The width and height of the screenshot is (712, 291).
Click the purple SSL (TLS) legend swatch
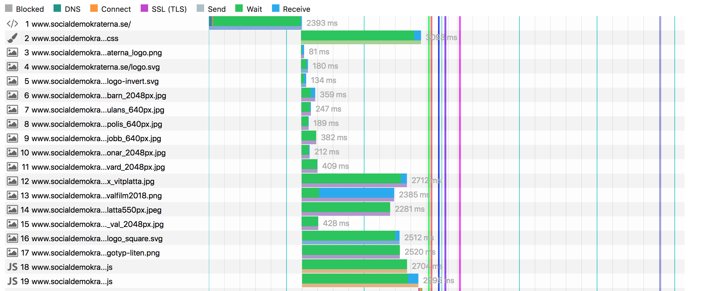[x=144, y=8]
